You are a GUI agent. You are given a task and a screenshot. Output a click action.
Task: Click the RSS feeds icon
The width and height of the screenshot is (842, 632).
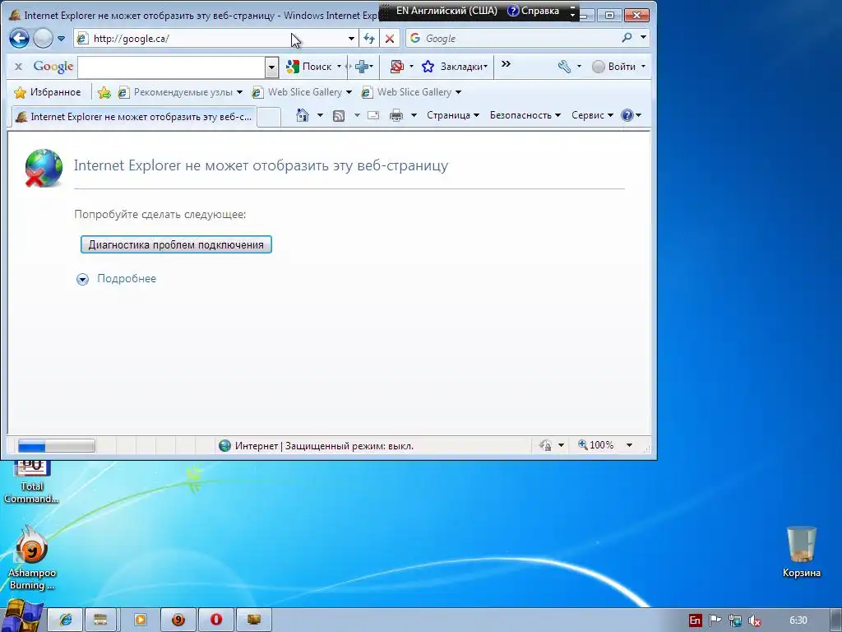[338, 115]
